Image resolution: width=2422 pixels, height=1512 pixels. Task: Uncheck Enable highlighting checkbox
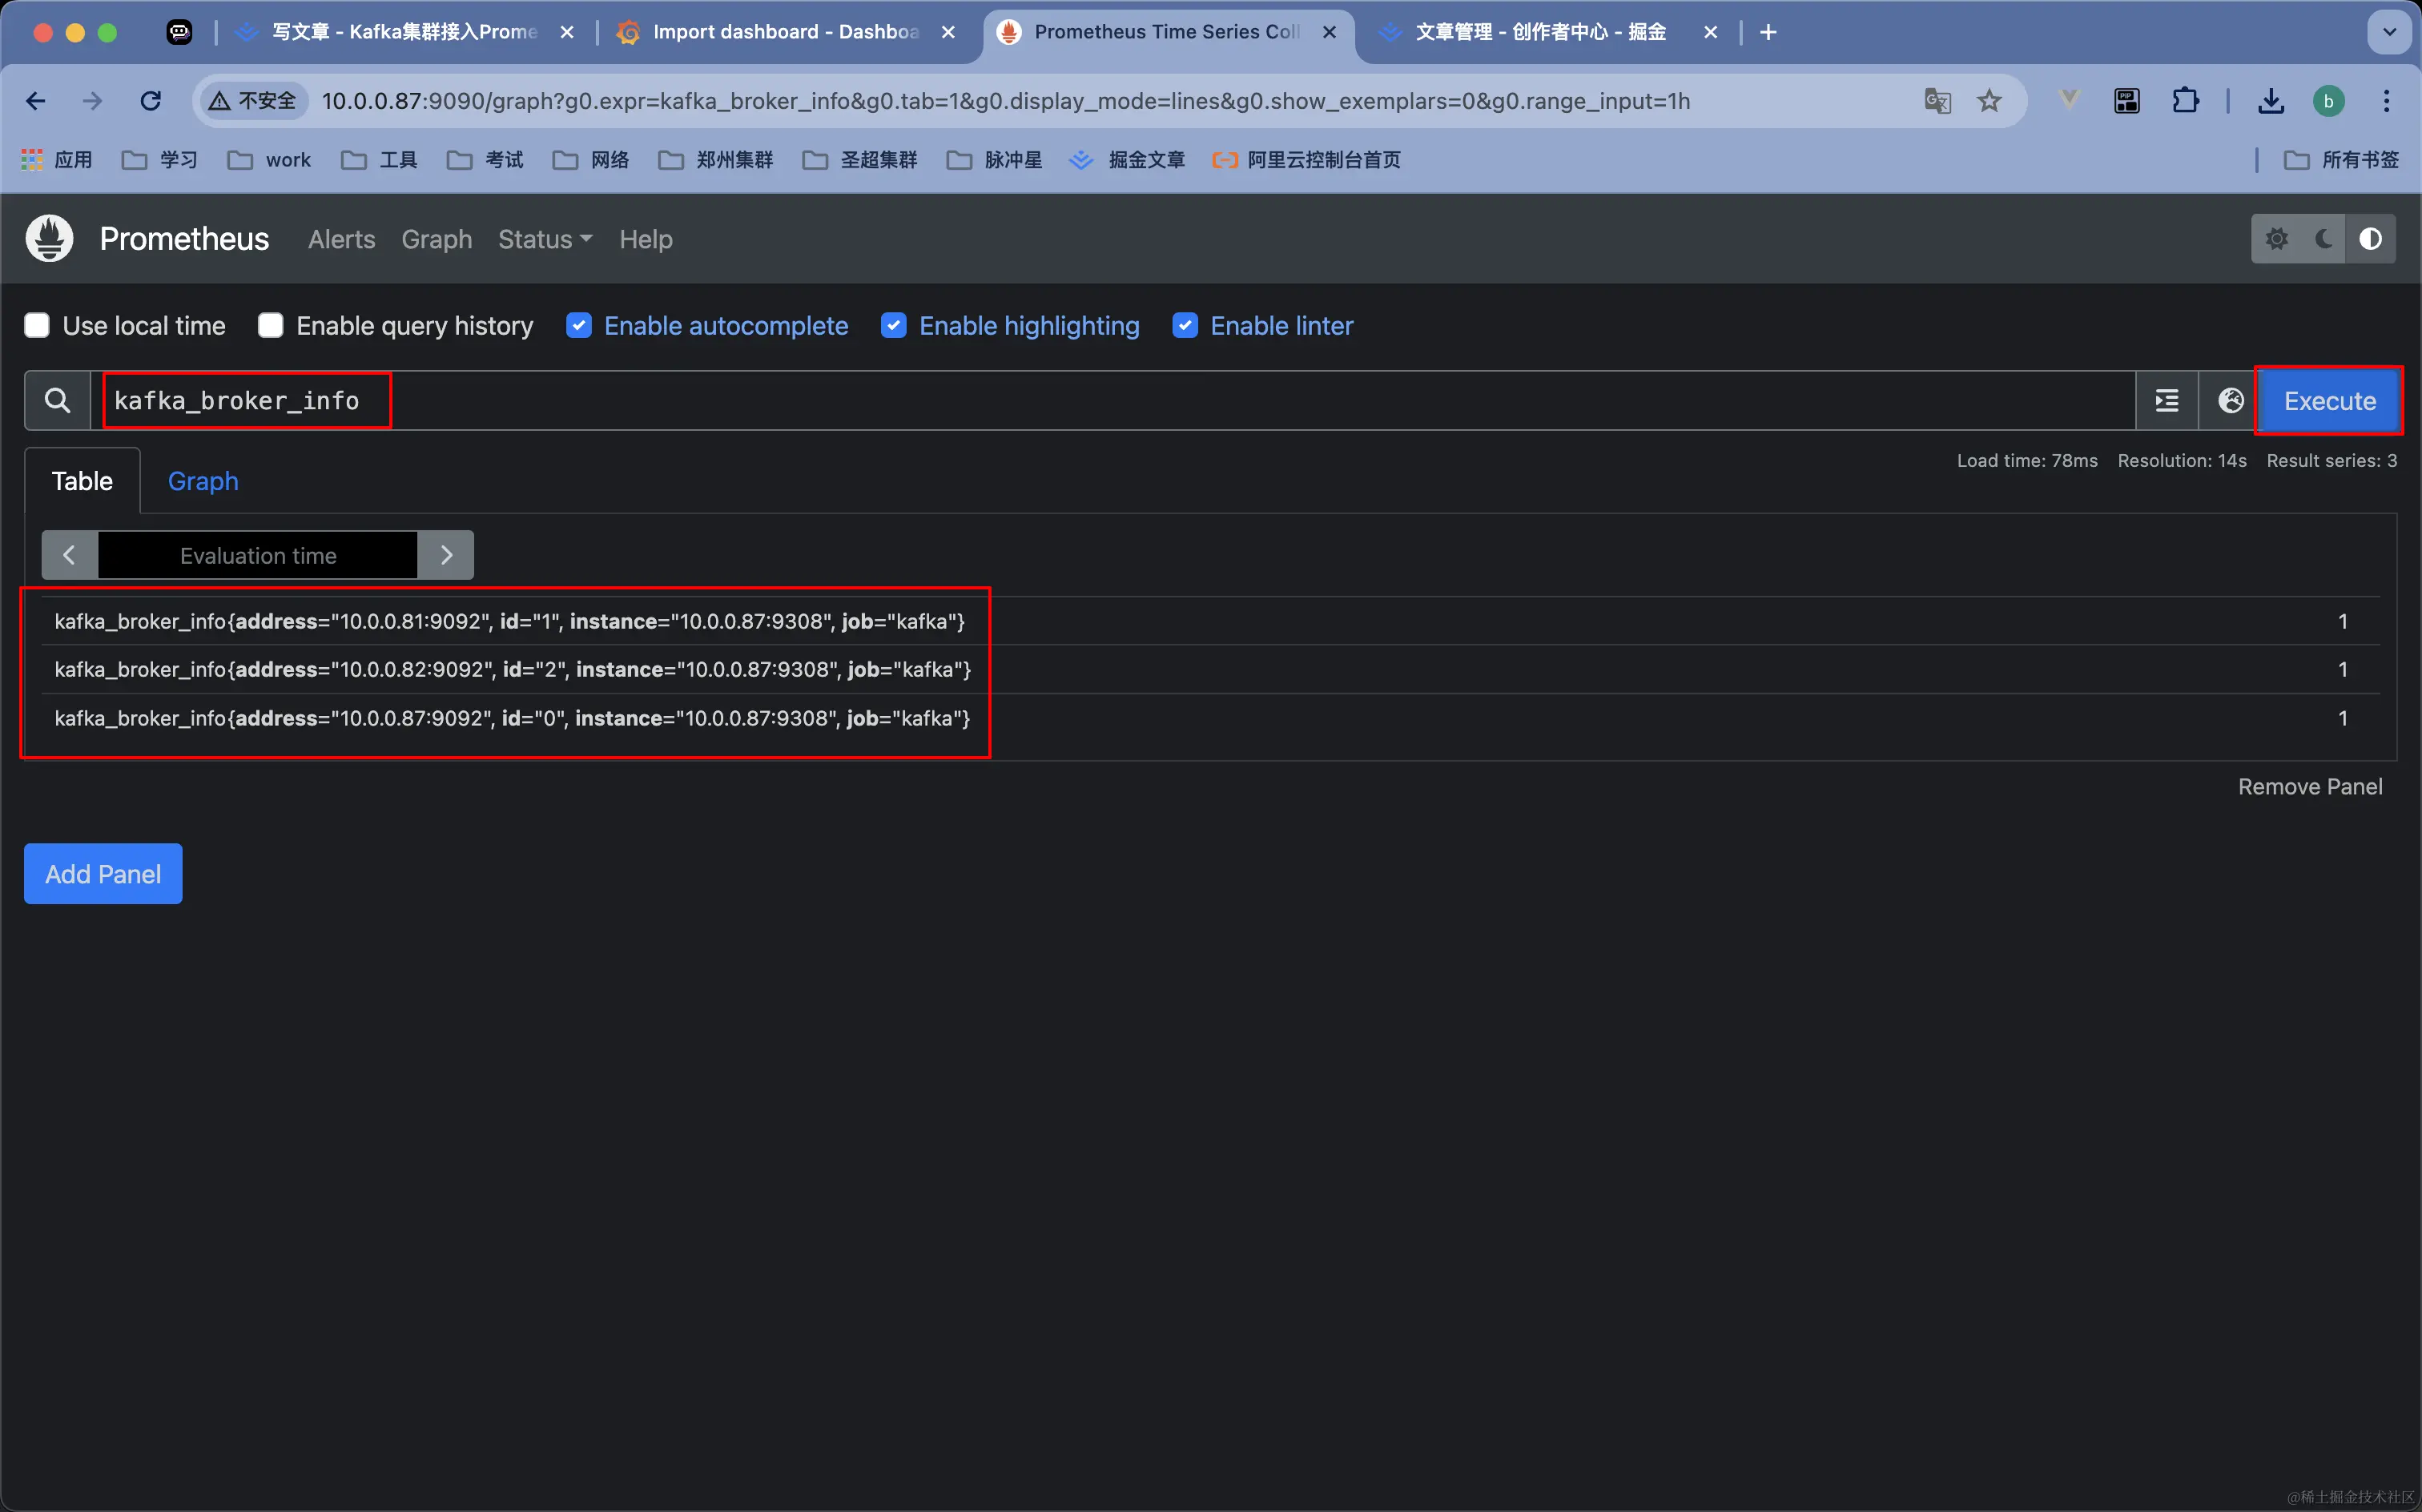(894, 326)
